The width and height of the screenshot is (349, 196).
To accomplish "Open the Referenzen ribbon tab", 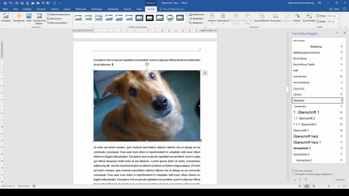I will click(81, 9).
